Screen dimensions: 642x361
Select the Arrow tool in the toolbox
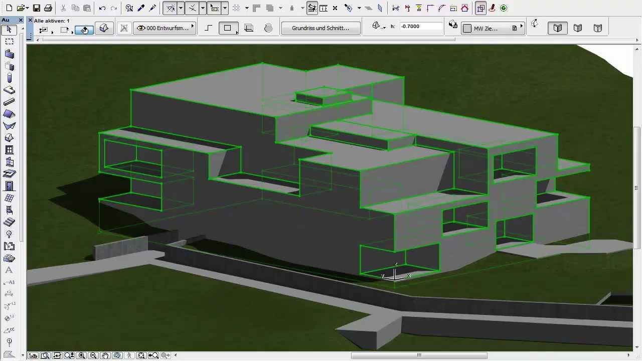tap(10, 30)
